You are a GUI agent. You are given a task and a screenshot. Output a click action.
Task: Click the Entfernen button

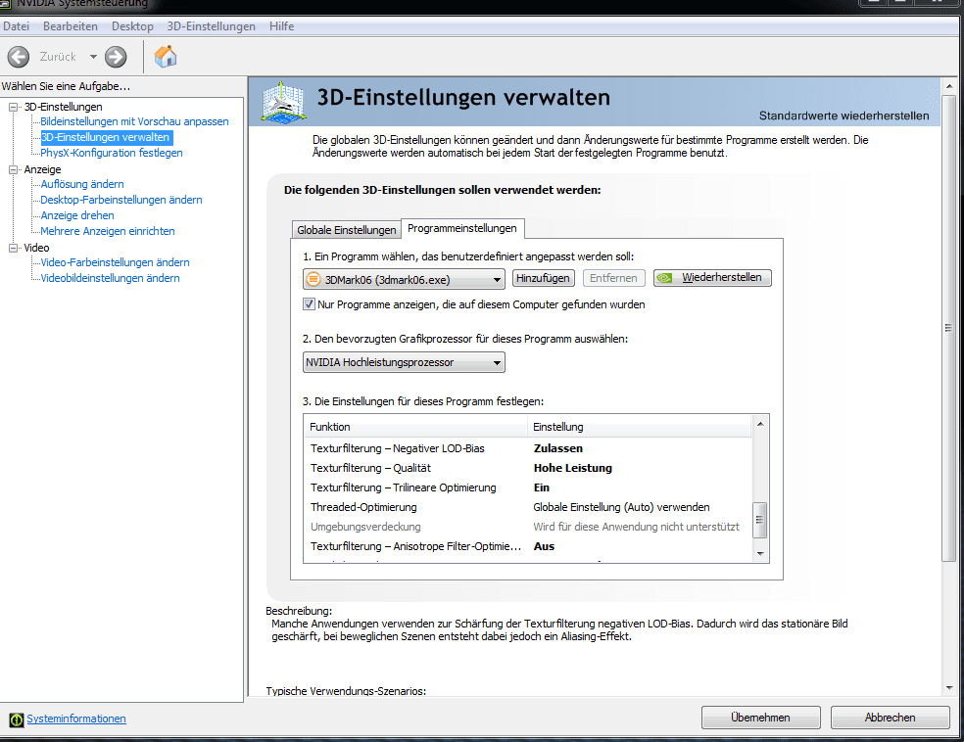(x=613, y=278)
